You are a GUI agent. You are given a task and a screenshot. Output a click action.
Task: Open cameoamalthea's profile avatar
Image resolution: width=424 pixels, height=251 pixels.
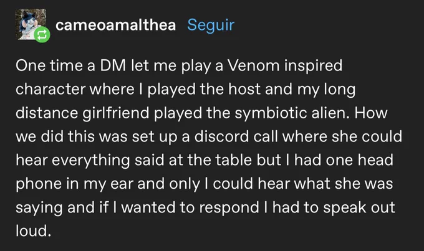tap(31, 24)
